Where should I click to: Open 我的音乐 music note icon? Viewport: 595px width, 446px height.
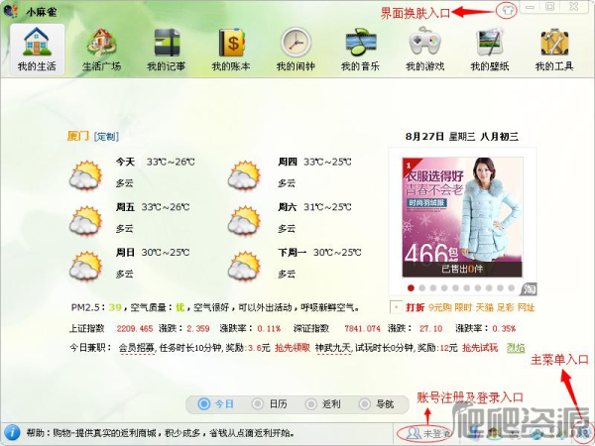click(x=361, y=43)
